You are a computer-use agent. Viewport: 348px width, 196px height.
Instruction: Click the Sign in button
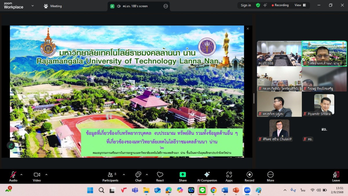click(246, 5)
